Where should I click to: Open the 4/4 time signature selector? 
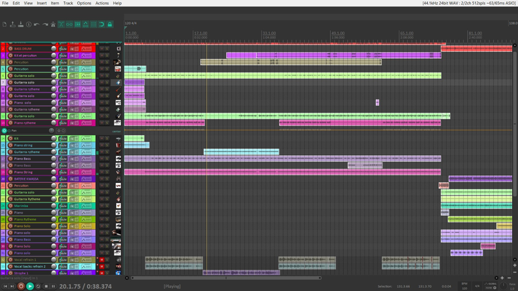click(x=477, y=286)
